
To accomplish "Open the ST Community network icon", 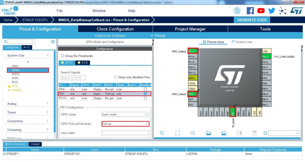I will click(x=282, y=11).
